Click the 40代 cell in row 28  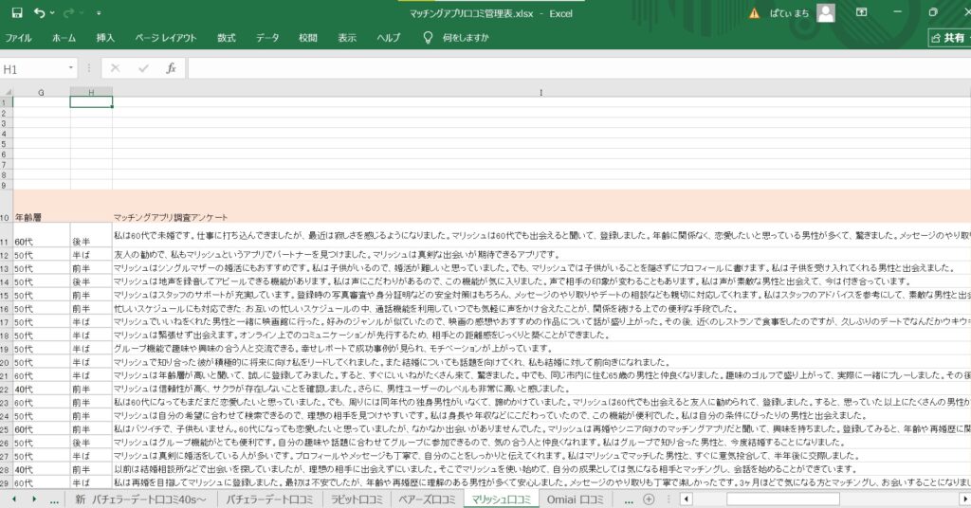42,469
